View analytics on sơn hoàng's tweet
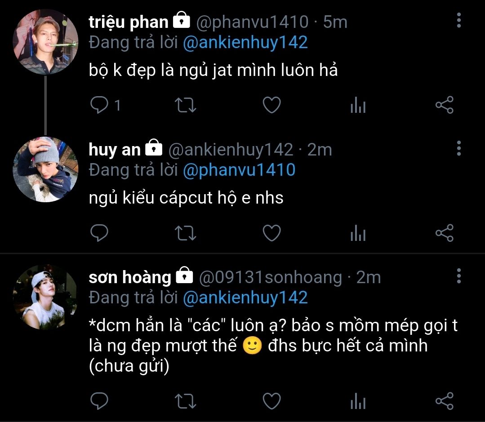The image size is (485, 422). point(358,401)
